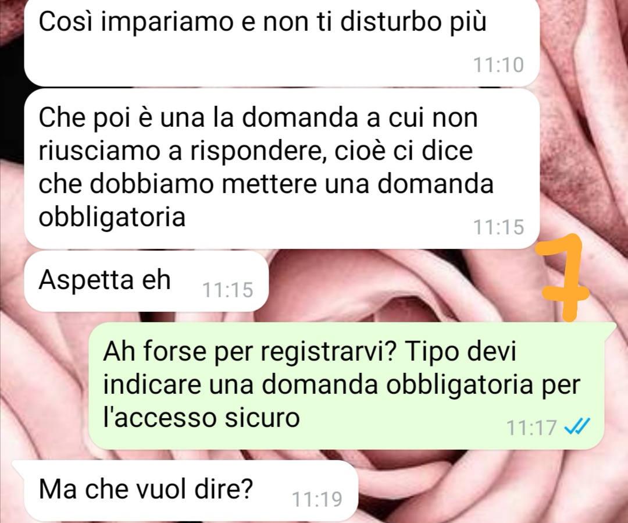The width and height of the screenshot is (628, 523).
Task: Click the word 'Aspetta' in the short message
Action: 85,280
